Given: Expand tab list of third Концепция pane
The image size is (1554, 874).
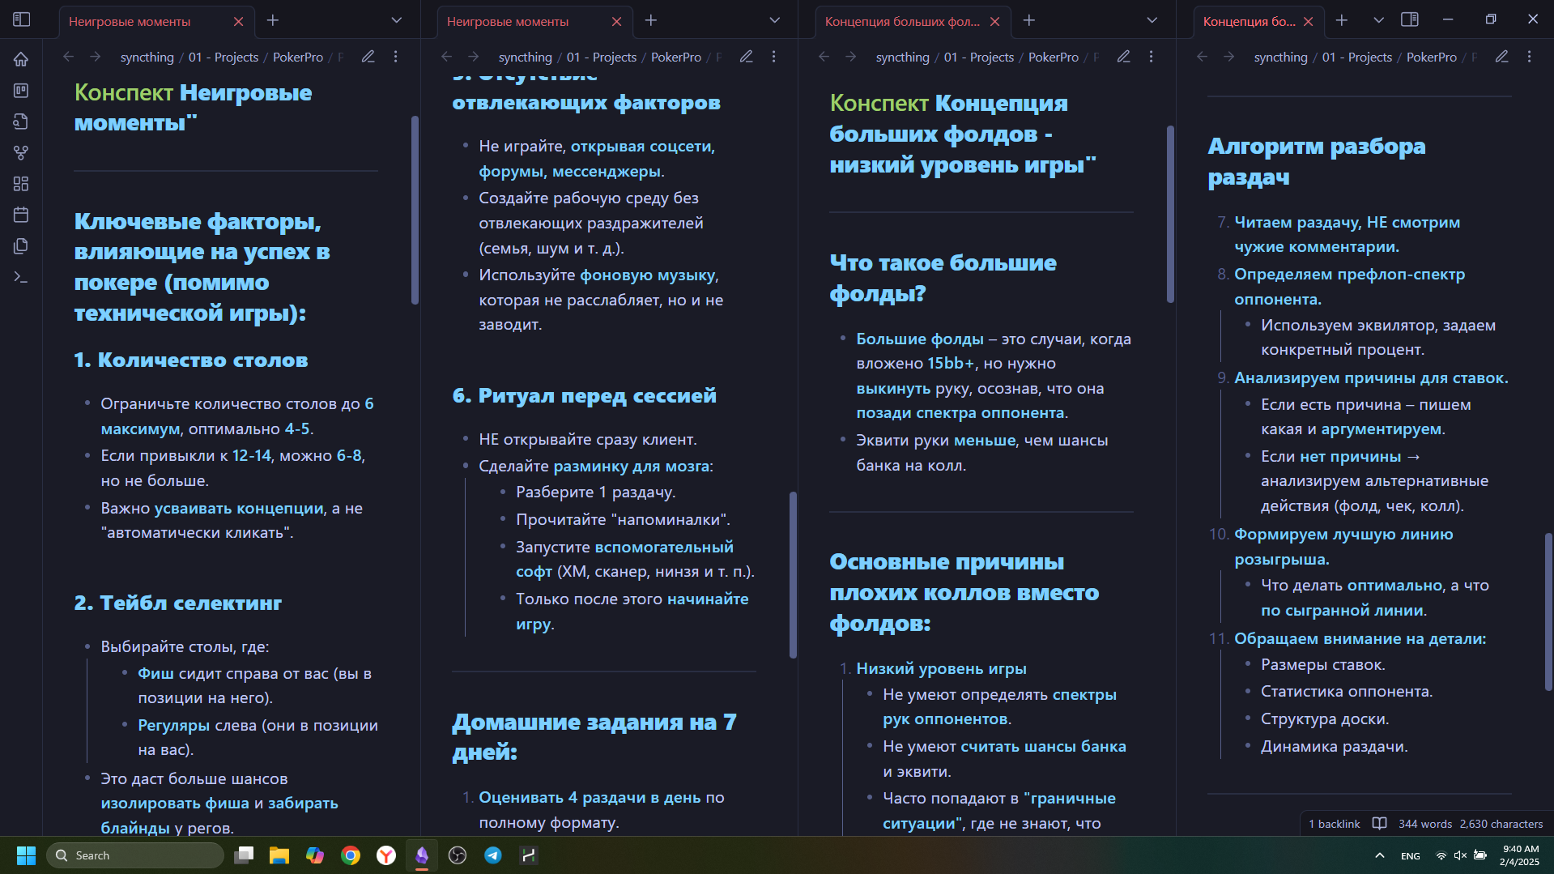Looking at the screenshot, I should pyautogui.click(x=1152, y=20).
